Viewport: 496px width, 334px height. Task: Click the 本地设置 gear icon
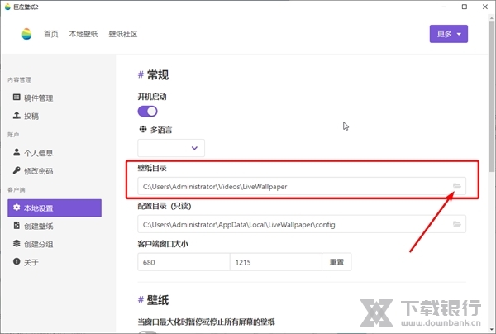pyautogui.click(x=17, y=208)
